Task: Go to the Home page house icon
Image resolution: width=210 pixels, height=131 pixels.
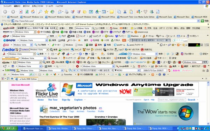Action: [x=33, y=12]
